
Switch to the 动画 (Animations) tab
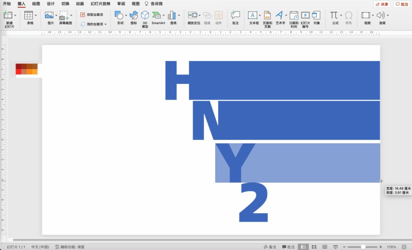coord(80,4)
